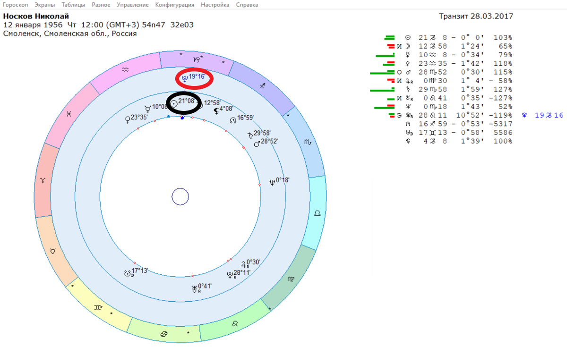Select the retrograde Jupiter glyph at 0°30'
Viewport: 567px width, 347px height.
pyautogui.click(x=244, y=264)
